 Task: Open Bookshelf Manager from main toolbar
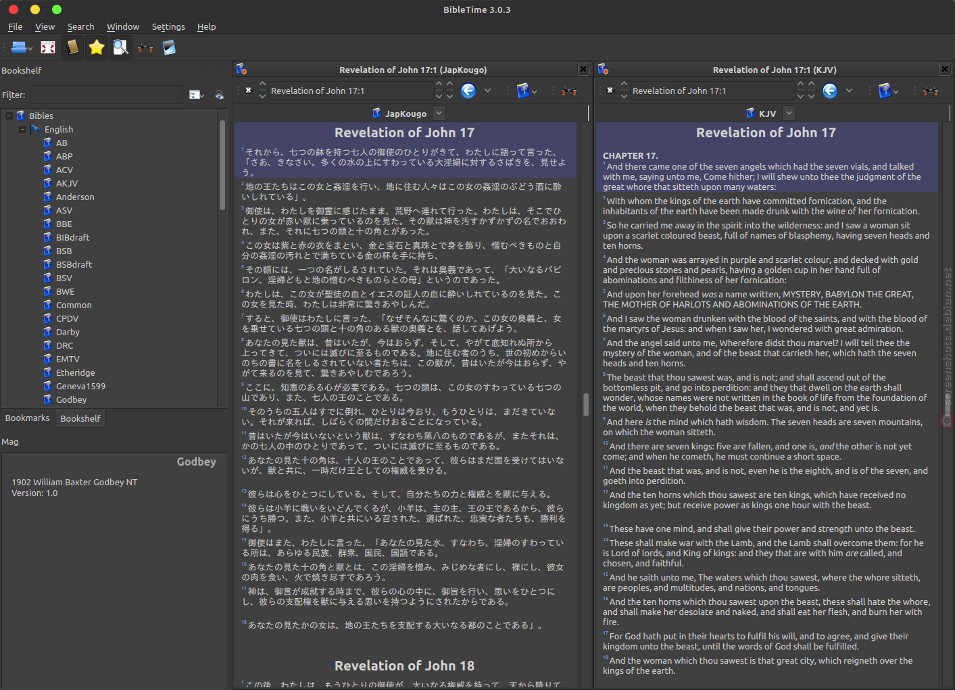point(169,47)
